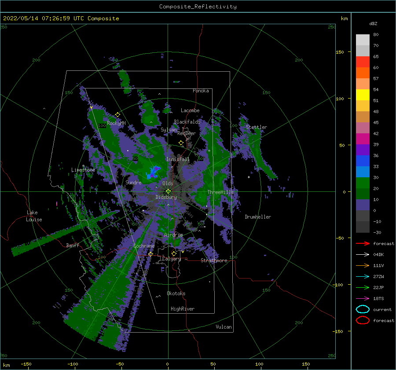Select the blue swatch between 36 and 33 dBZ
396x370 pixels.
[363, 161]
